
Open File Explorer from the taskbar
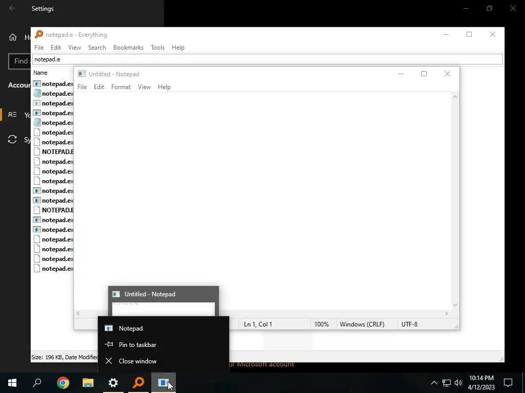[88, 383]
